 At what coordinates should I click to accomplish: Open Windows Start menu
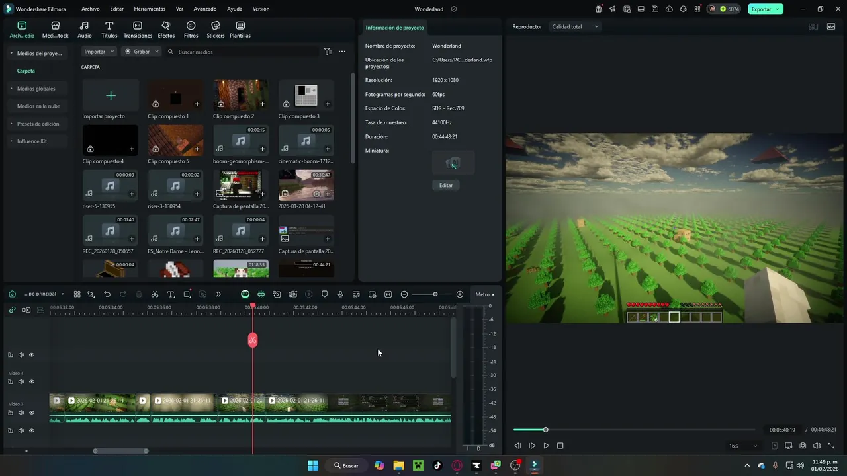(x=313, y=465)
